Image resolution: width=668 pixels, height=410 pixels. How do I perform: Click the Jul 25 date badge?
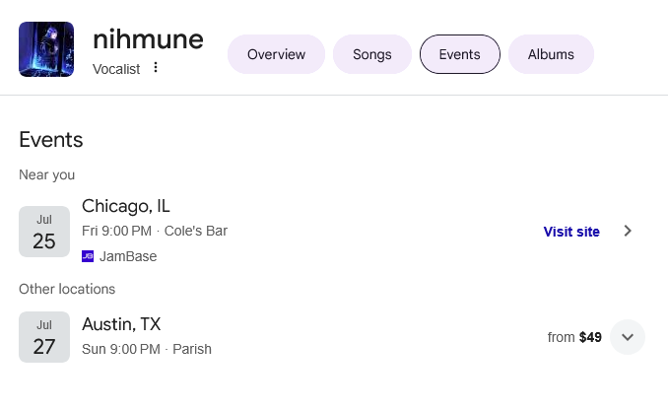point(44,232)
